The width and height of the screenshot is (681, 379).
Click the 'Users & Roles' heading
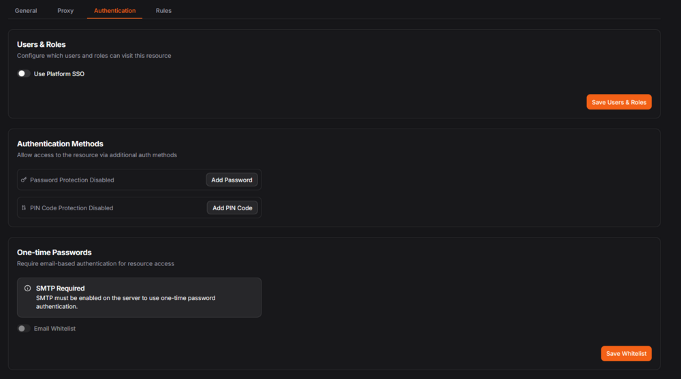coord(42,44)
